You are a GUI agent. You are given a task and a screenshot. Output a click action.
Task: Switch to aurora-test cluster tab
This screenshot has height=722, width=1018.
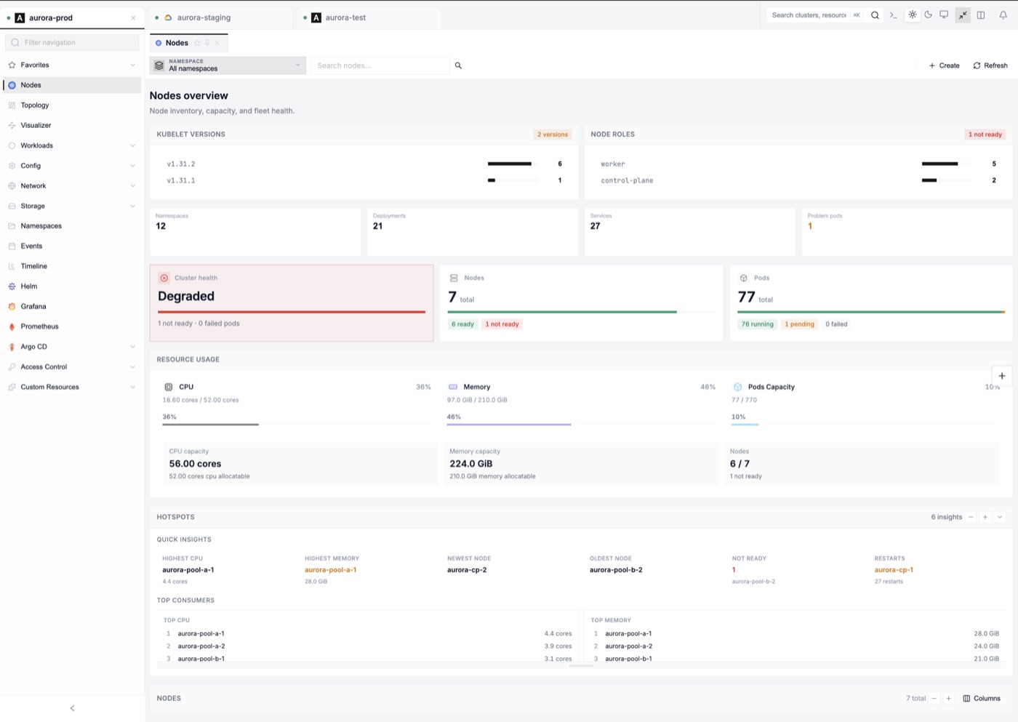(x=369, y=17)
